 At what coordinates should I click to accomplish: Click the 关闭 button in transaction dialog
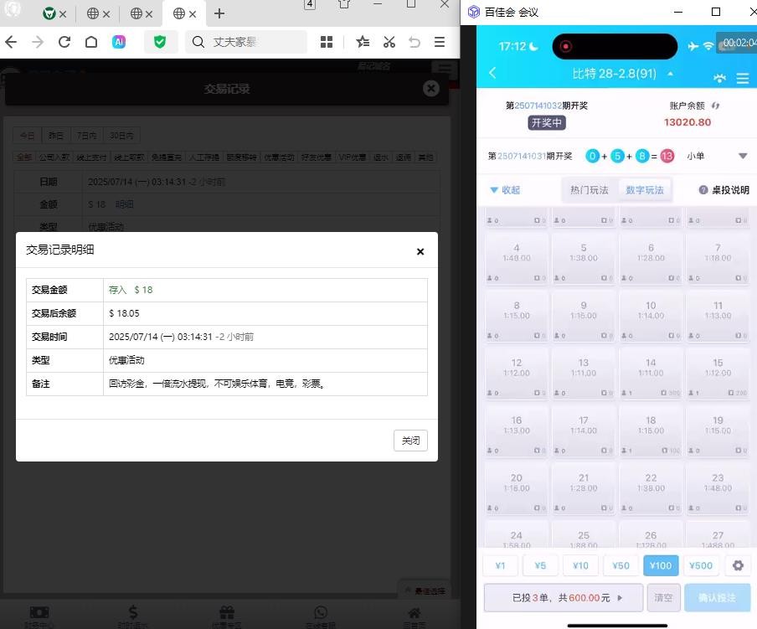coord(410,441)
